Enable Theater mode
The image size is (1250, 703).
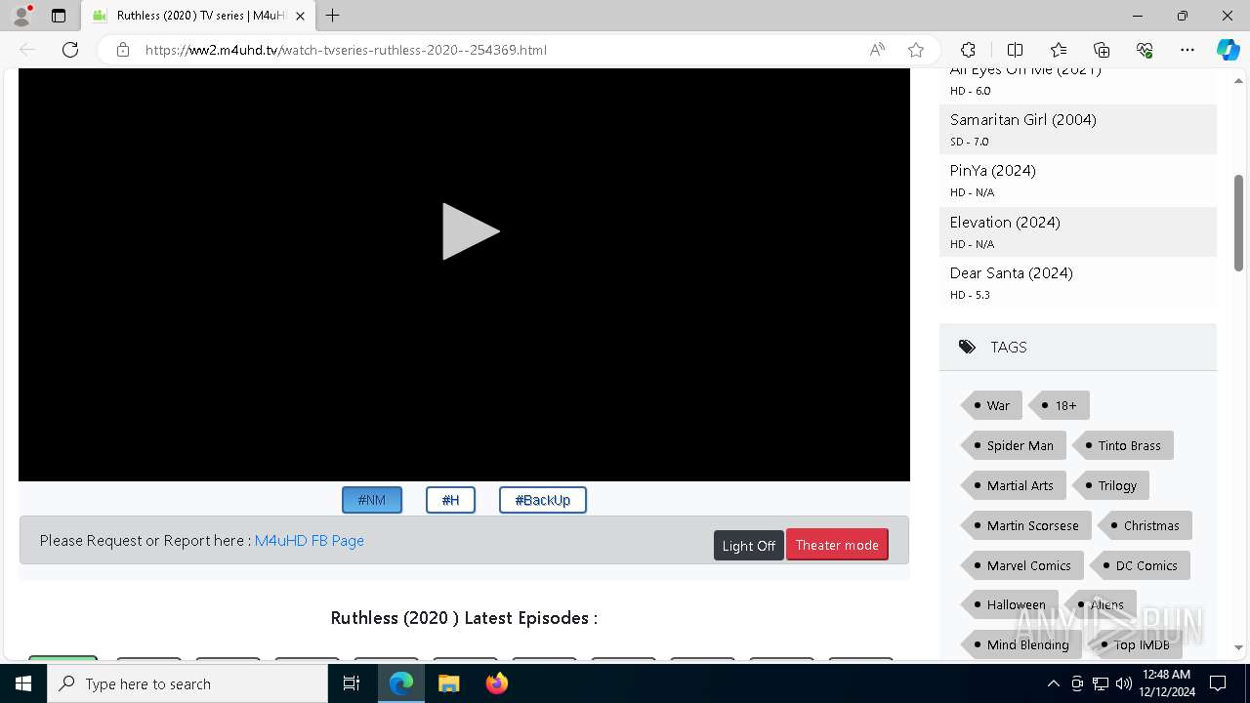pyautogui.click(x=837, y=545)
